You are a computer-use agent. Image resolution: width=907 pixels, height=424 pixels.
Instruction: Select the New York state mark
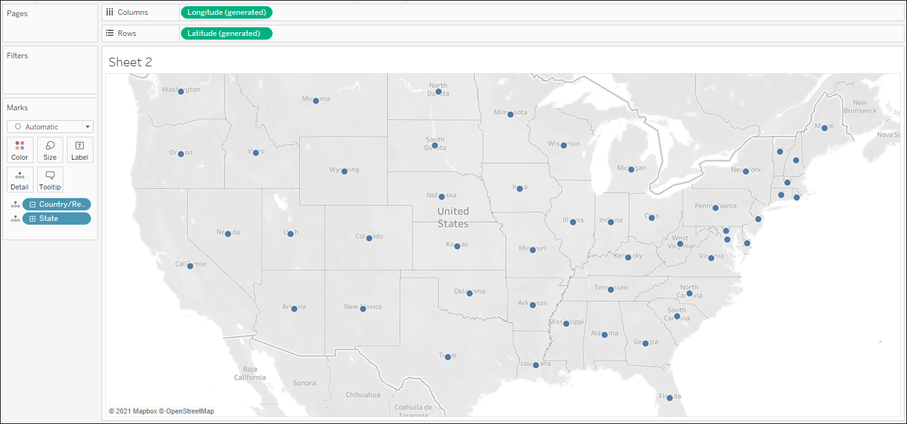coord(746,171)
